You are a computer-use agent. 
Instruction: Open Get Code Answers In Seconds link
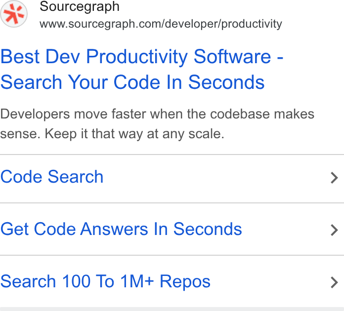[x=121, y=229]
